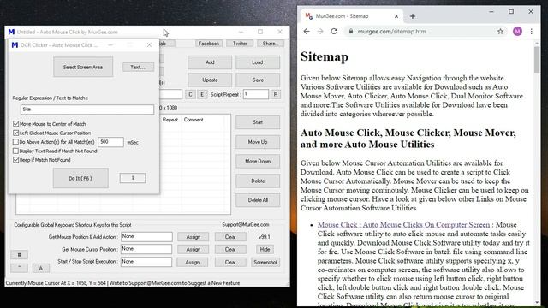The image size is (548, 308).
Task: Click Select Screen Area button
Action: click(x=83, y=67)
